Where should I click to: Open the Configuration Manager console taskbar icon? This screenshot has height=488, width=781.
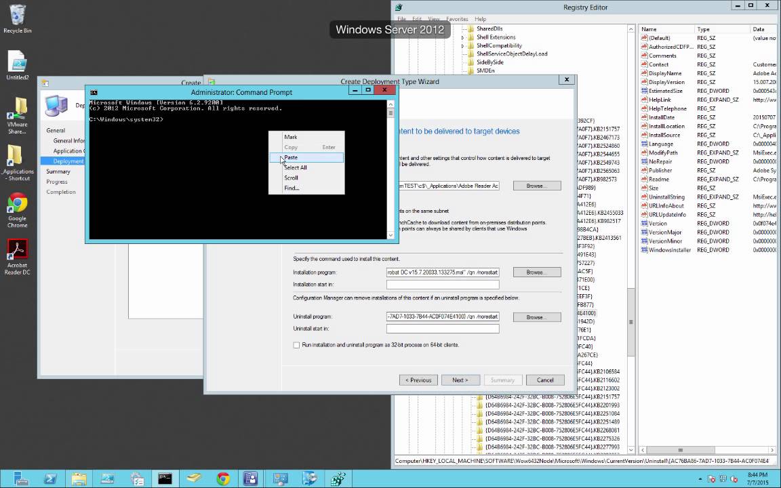(281, 479)
